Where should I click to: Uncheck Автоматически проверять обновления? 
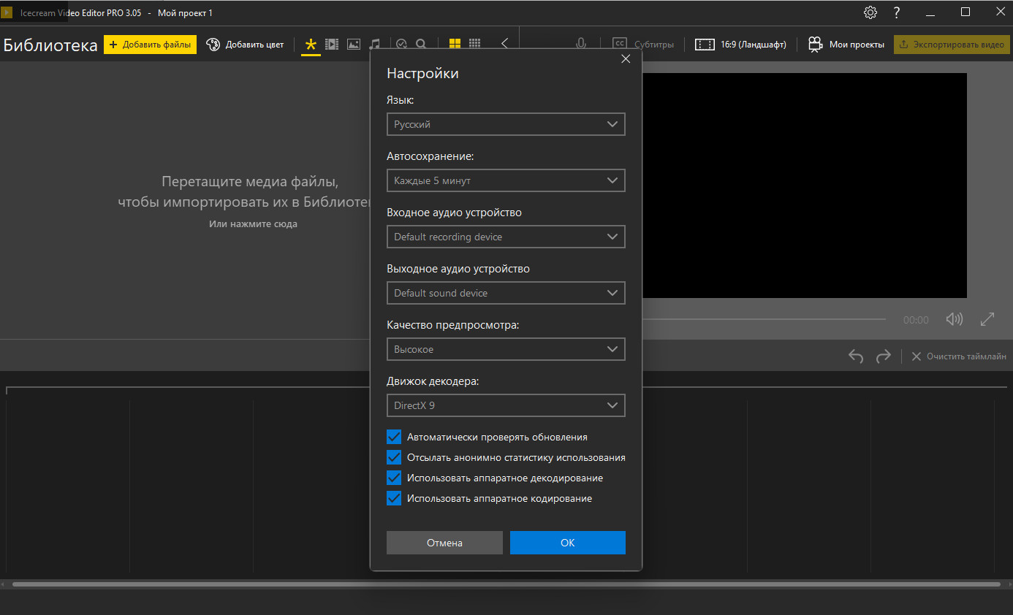point(394,437)
